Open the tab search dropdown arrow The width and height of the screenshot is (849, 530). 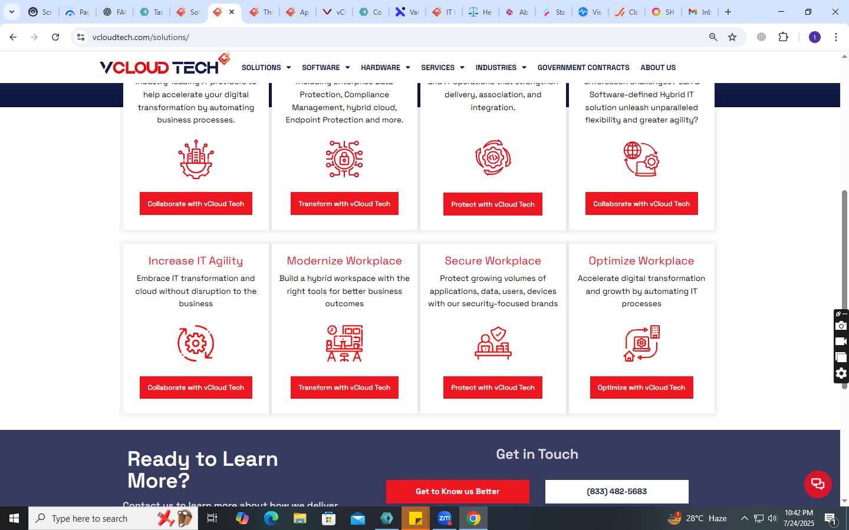pos(12,12)
